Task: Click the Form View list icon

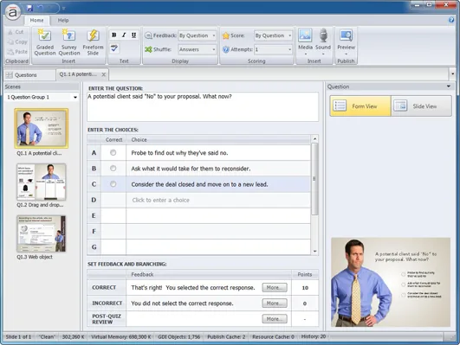Action: click(340, 105)
